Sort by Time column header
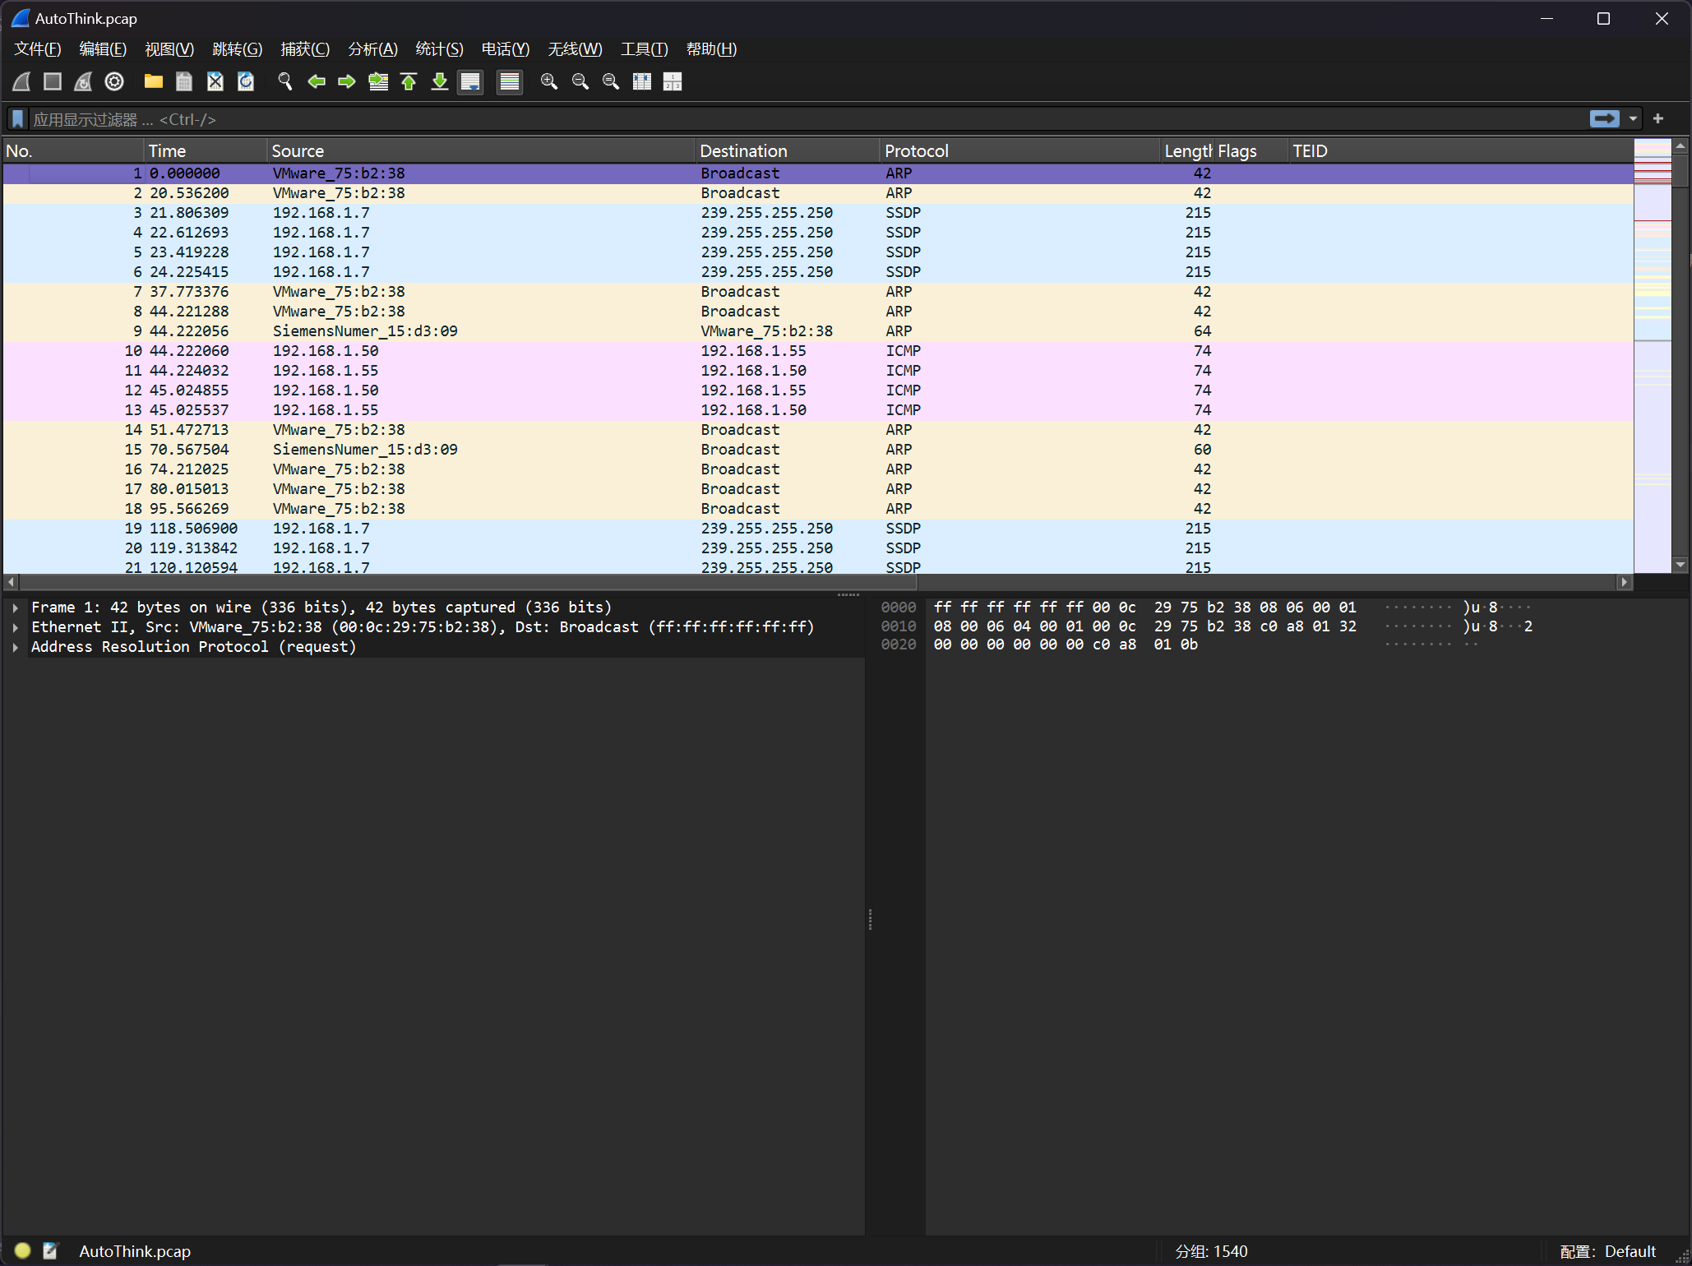 point(206,151)
